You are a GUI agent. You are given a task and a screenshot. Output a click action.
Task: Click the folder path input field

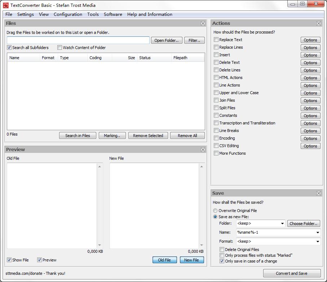78,40
